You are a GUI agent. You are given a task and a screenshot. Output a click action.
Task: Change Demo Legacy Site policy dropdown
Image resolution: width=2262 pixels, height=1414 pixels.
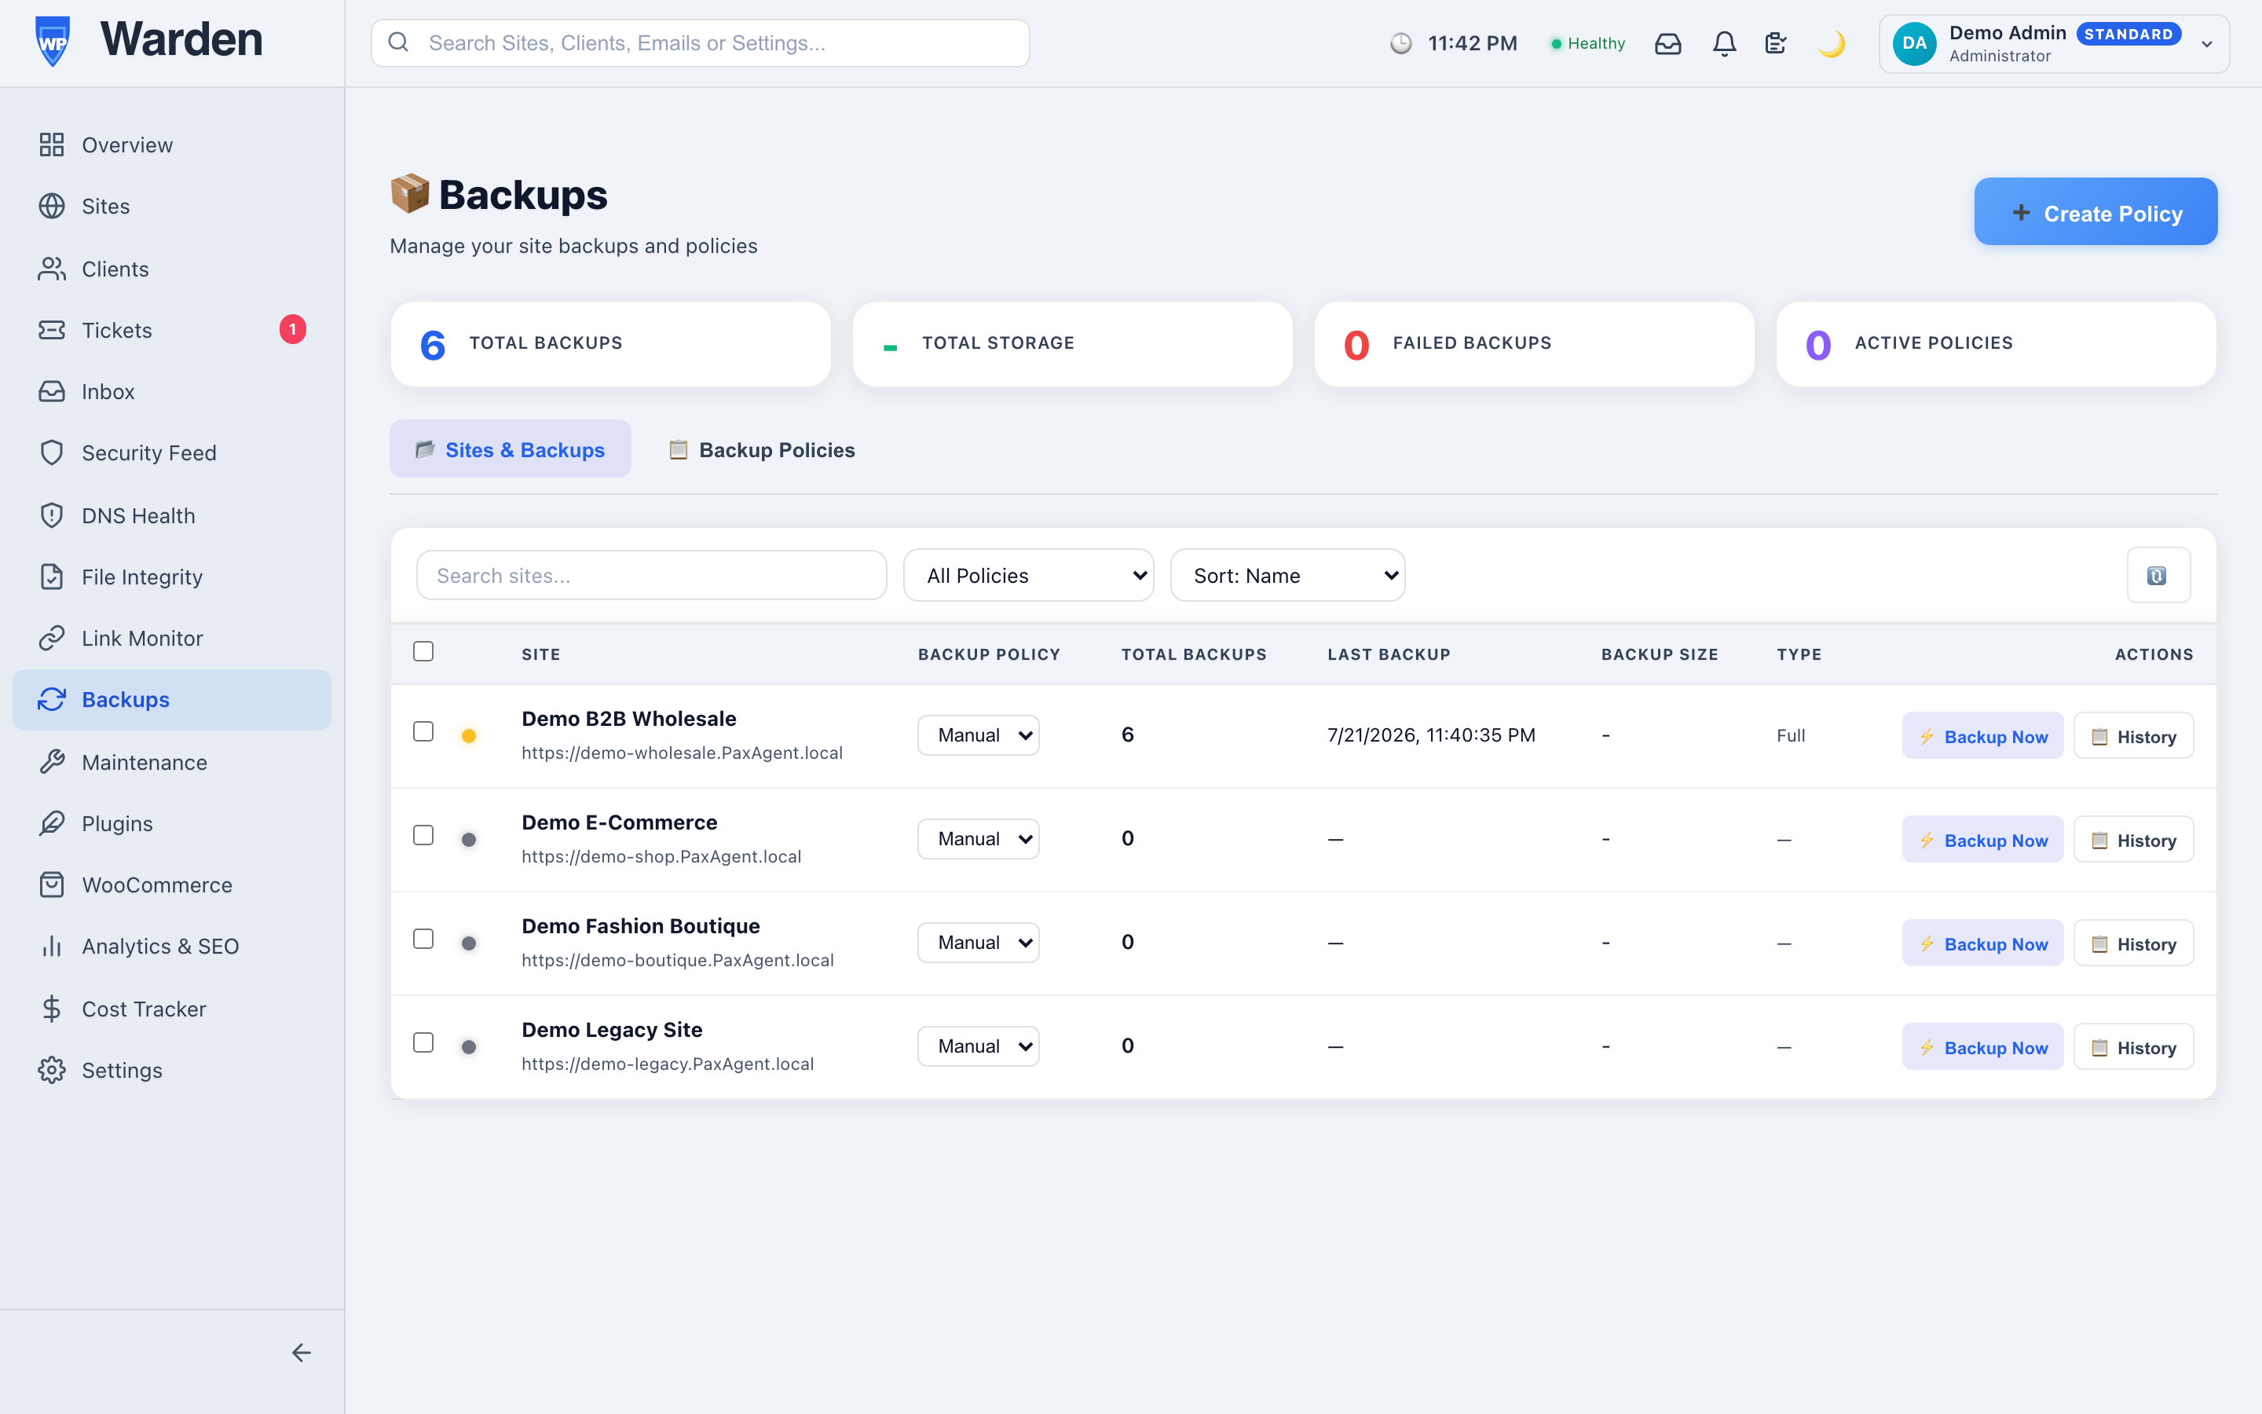[x=978, y=1046]
